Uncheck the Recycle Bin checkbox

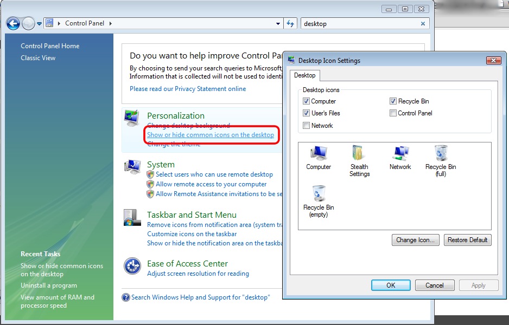[393, 101]
